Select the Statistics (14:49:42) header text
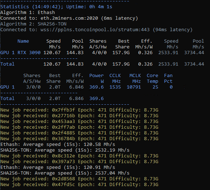Screen dimensions: 210x190 [x=32, y=7]
